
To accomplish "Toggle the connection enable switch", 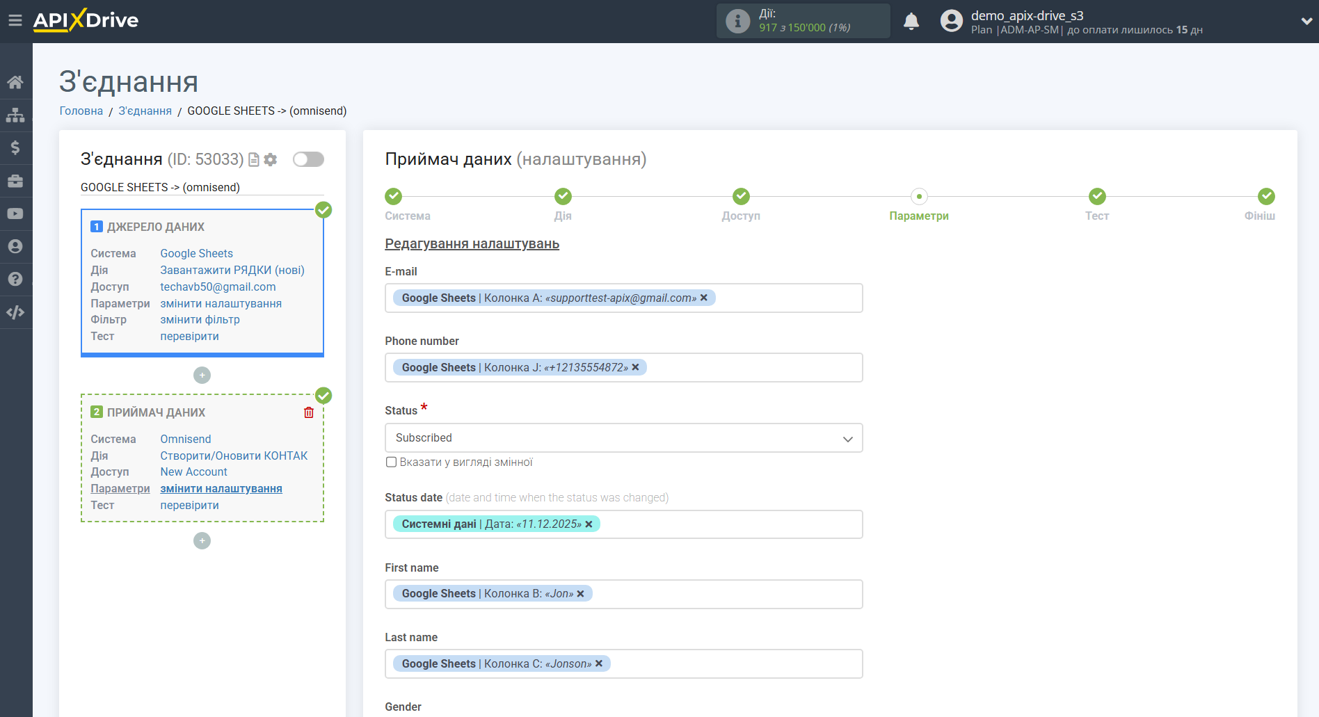I will click(308, 159).
